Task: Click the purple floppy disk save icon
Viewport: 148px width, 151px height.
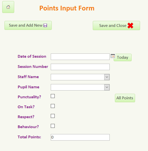Action: coord(45,25)
